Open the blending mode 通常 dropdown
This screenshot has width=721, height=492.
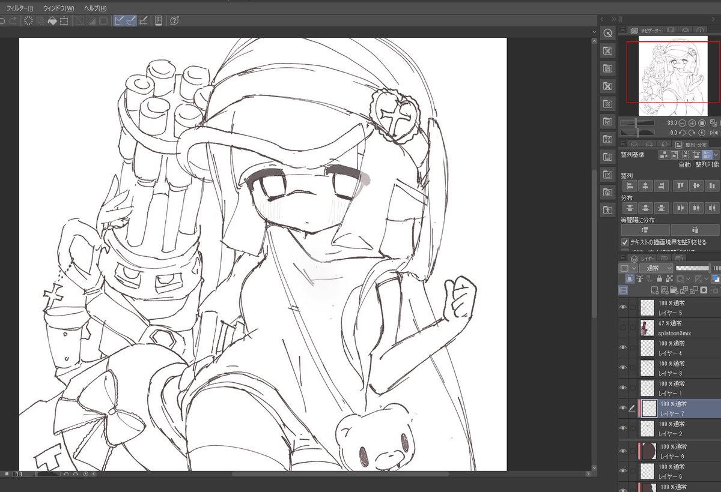click(656, 268)
